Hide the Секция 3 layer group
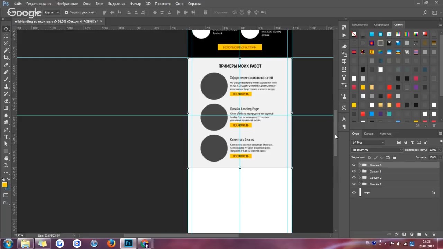 click(354, 171)
